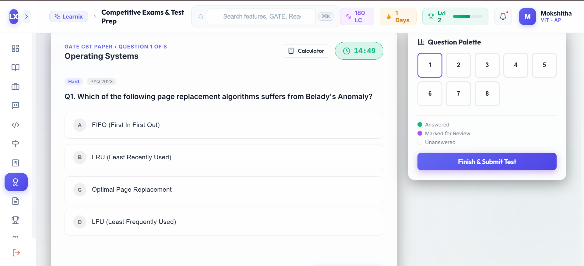Select option B LRU answer
Viewport: 584px width, 266px height.
(x=224, y=158)
